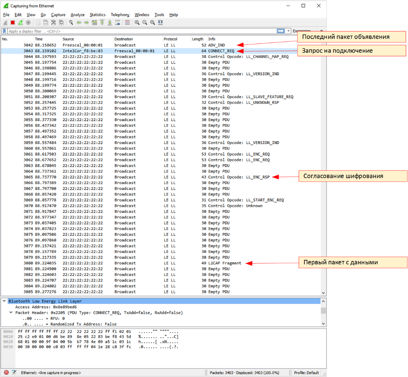Viewport: 408px width, 377px height.
Task: Select packet 3043 CONNECT_REQ row
Action: pyautogui.click(x=161, y=51)
